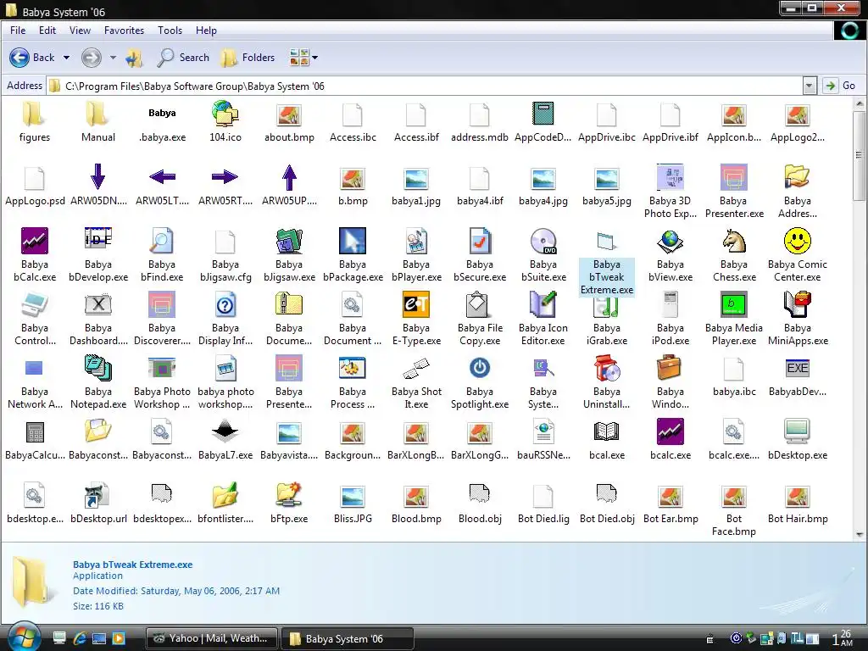The height and width of the screenshot is (651, 868).
Task: Select the address.mdb file
Action: pyautogui.click(x=480, y=114)
